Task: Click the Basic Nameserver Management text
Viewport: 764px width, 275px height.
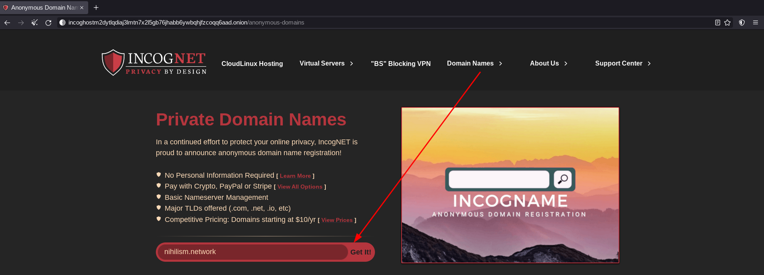Action: click(216, 197)
